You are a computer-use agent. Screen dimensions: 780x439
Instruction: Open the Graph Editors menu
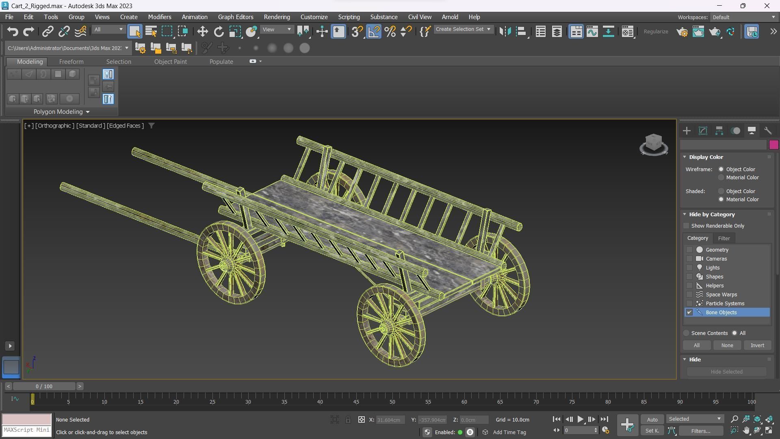(236, 17)
